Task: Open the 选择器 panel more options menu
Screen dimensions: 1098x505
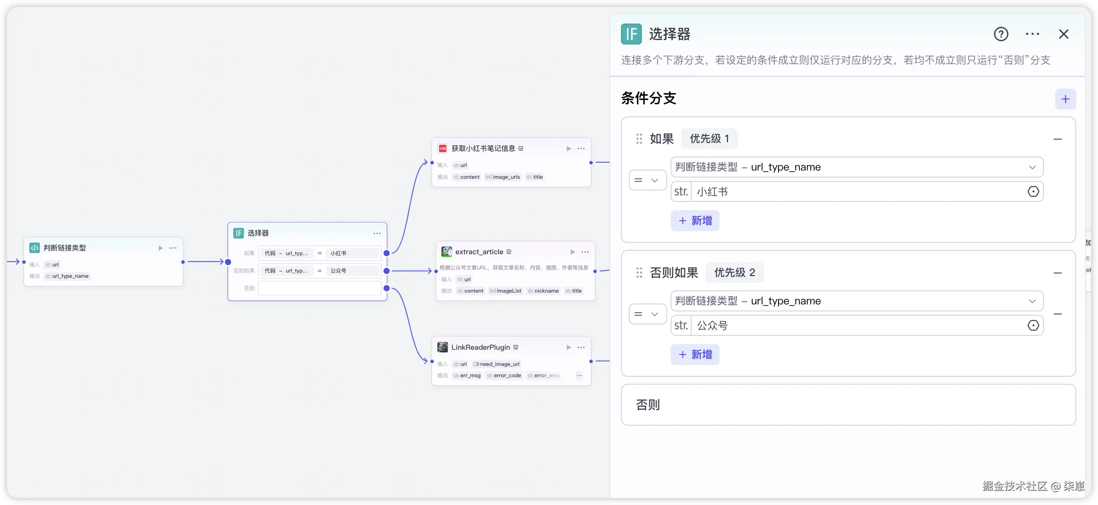Action: (x=1032, y=34)
